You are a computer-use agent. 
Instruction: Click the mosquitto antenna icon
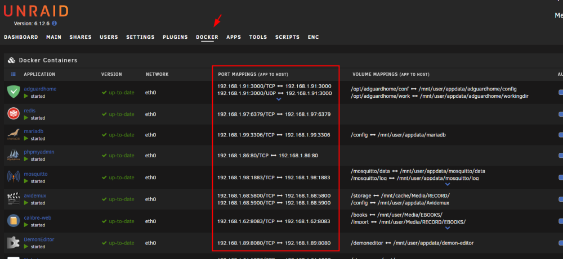14,178
